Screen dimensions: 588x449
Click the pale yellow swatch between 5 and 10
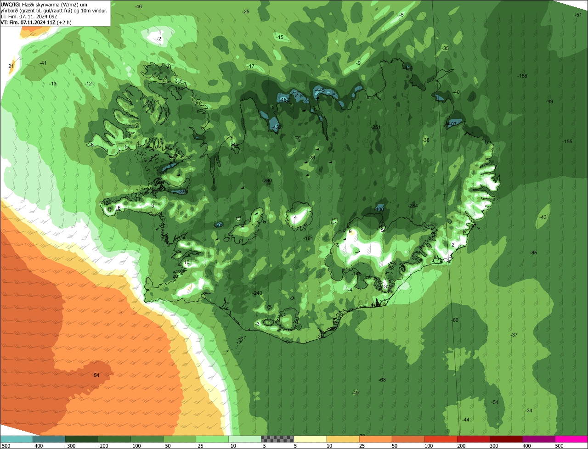[310, 439]
